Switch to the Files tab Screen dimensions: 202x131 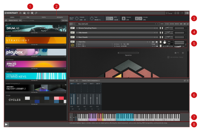(28, 17)
